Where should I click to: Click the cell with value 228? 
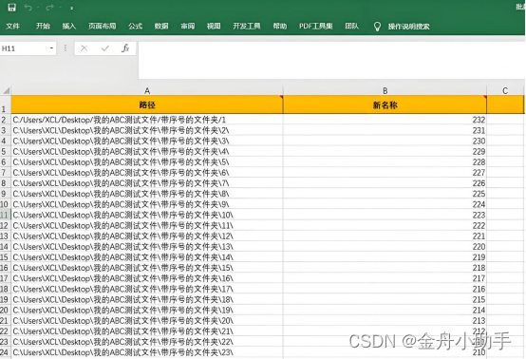pos(385,162)
